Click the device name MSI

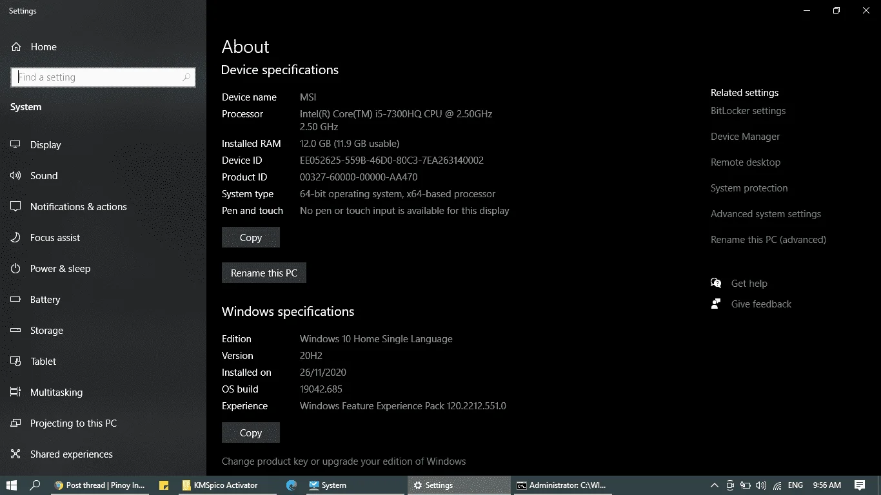coord(308,97)
